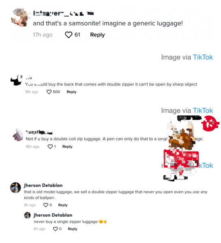Reply to the 18h ago double zipper comment
Image resolution: width=221 pixels, height=243 pixels.
(x=71, y=92)
